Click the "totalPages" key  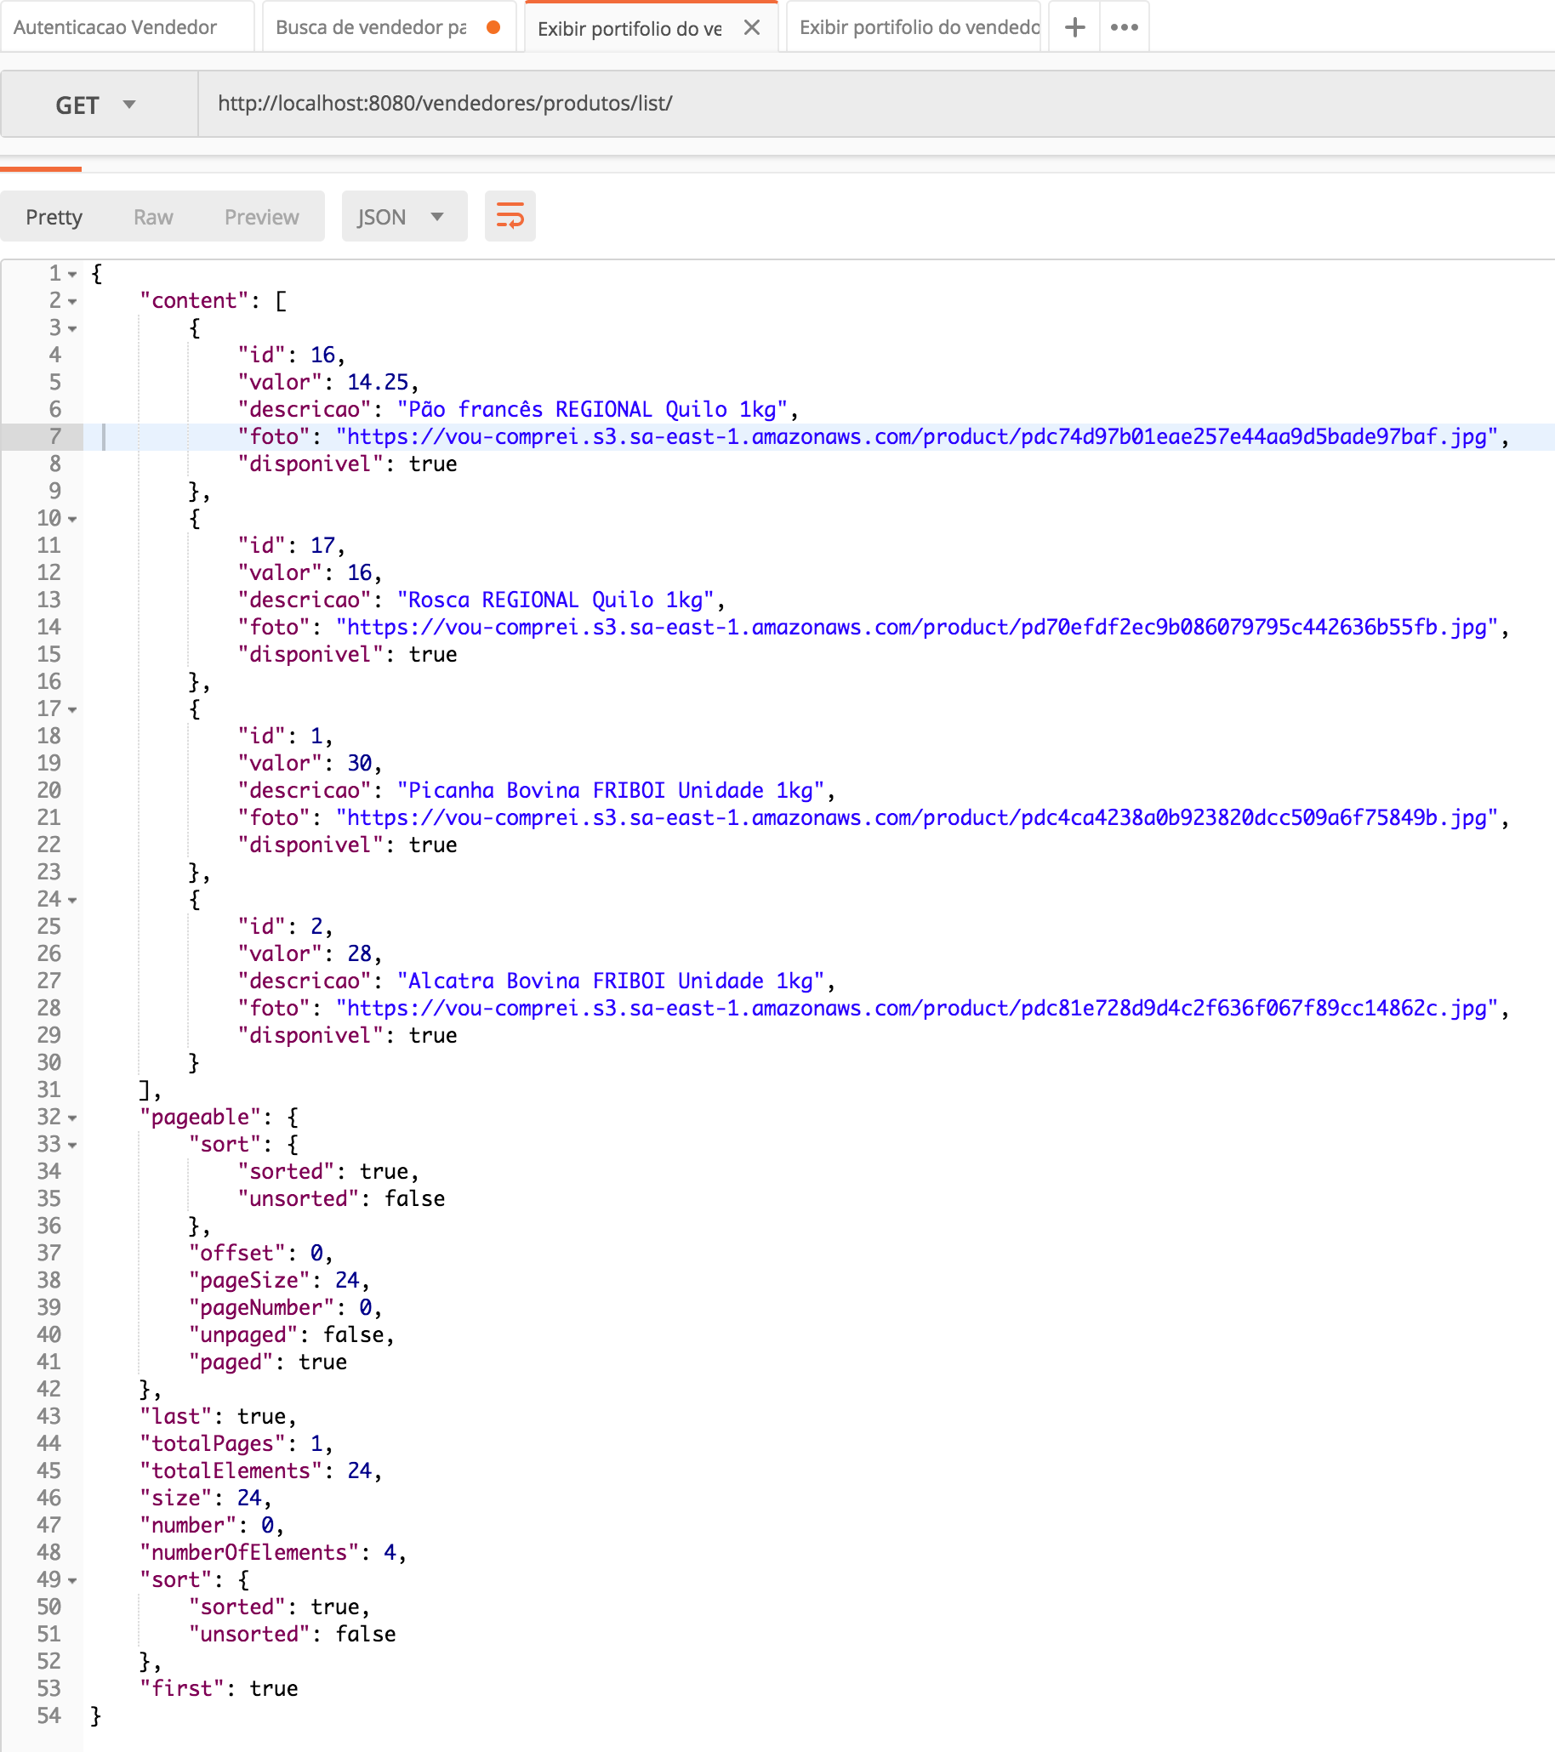point(213,1443)
